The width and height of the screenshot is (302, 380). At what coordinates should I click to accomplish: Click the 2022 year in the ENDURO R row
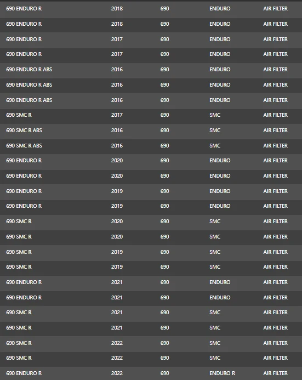117,373
